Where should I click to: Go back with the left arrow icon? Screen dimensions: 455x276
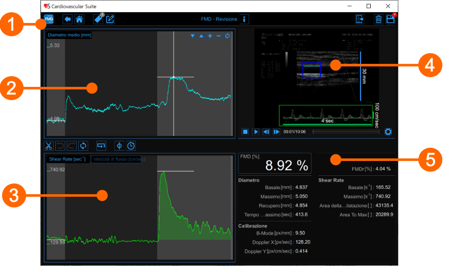click(67, 19)
